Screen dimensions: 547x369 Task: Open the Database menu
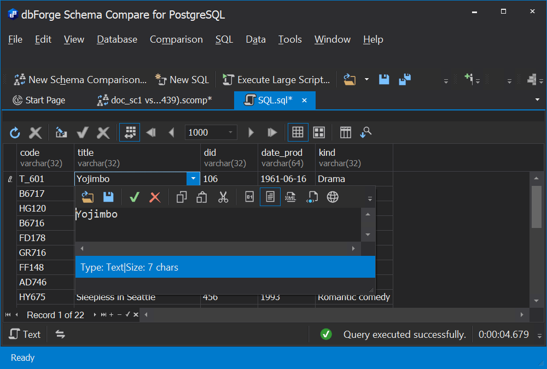(x=117, y=39)
